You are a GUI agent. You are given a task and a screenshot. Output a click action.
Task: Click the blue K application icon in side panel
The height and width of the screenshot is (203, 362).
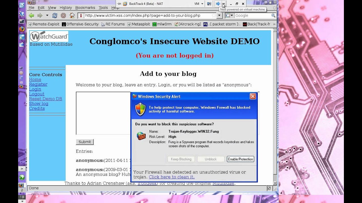[x=21, y=37]
